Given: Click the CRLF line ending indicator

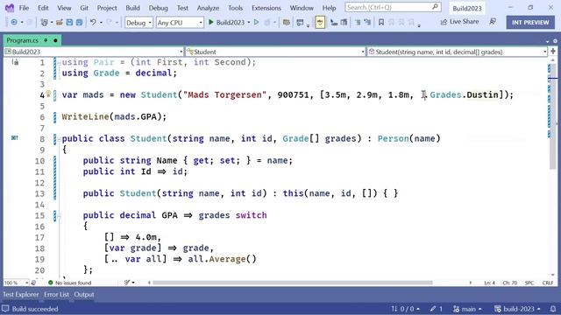Looking at the screenshot, I should (547, 283).
